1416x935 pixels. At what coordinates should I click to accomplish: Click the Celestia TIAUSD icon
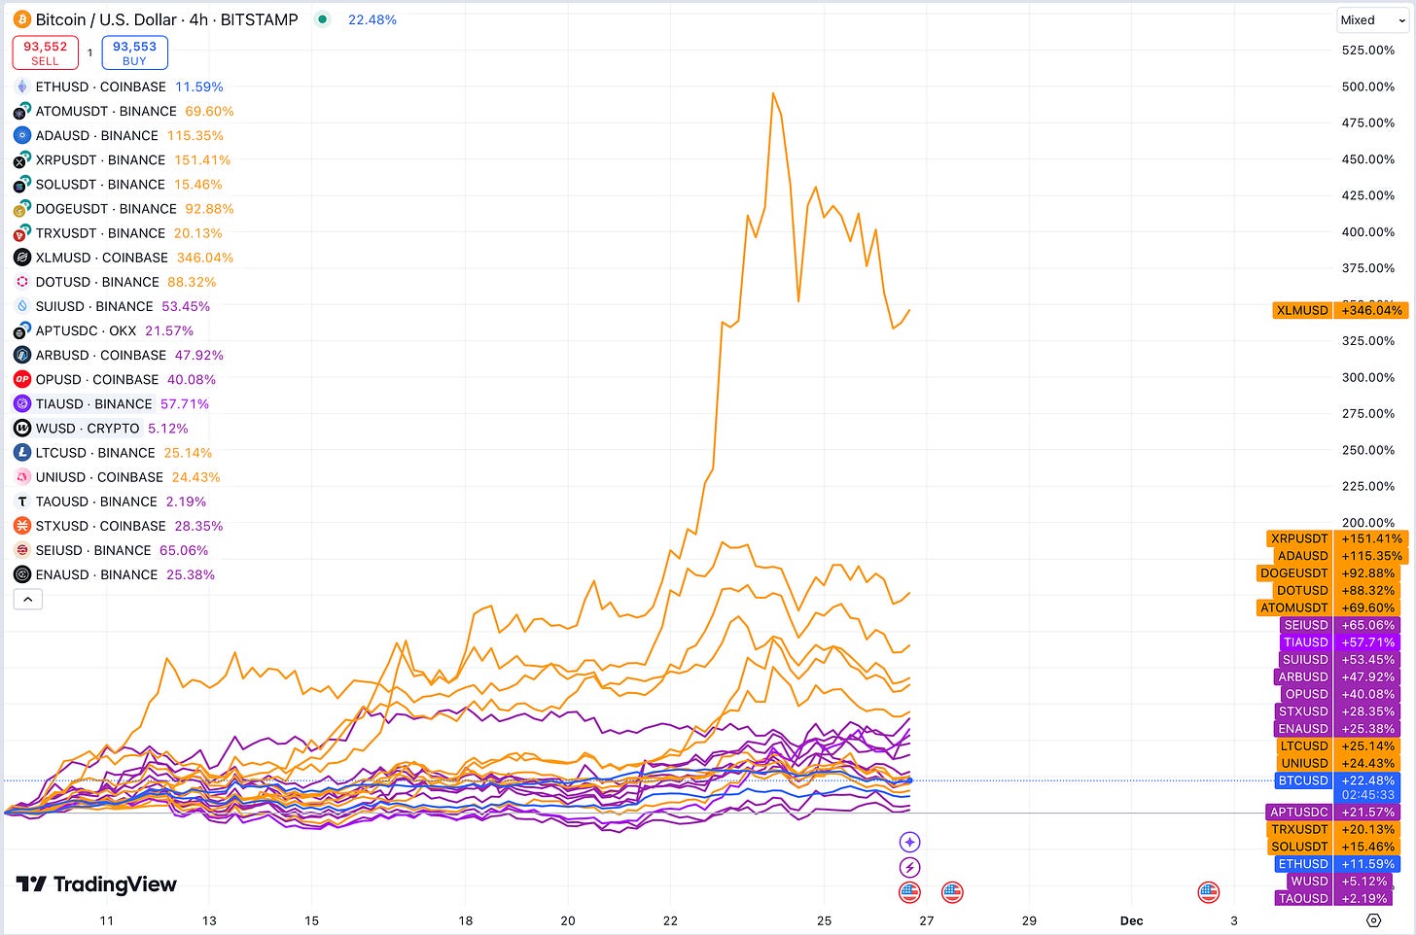(x=22, y=403)
